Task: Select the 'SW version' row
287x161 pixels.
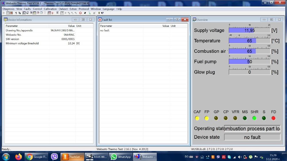Action: click(49, 39)
